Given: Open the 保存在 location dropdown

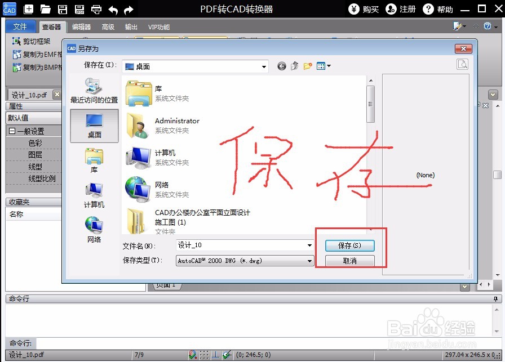Looking at the screenshot, I should pyautogui.click(x=264, y=66).
